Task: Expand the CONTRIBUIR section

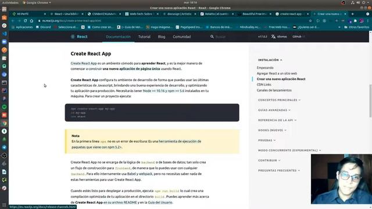Action: (269, 160)
